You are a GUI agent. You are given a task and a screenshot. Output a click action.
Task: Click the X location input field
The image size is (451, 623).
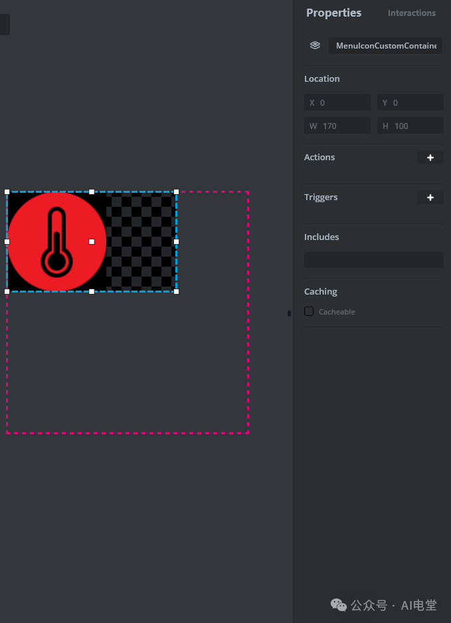point(337,102)
